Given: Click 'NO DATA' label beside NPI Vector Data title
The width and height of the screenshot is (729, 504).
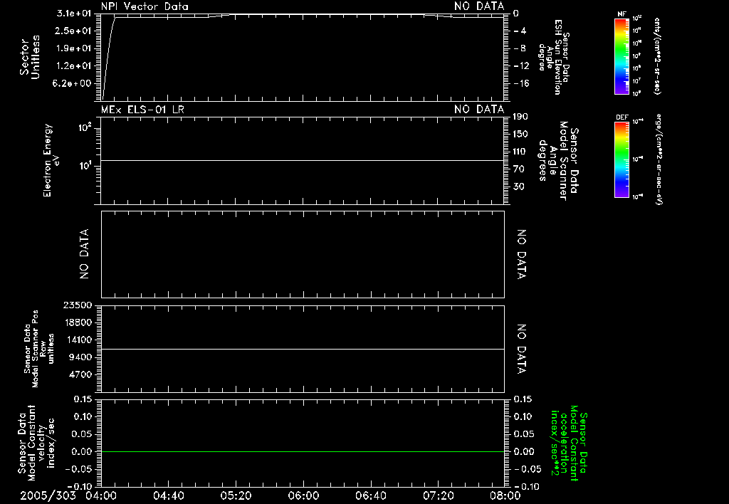Looking at the screenshot, I should pos(479,6).
